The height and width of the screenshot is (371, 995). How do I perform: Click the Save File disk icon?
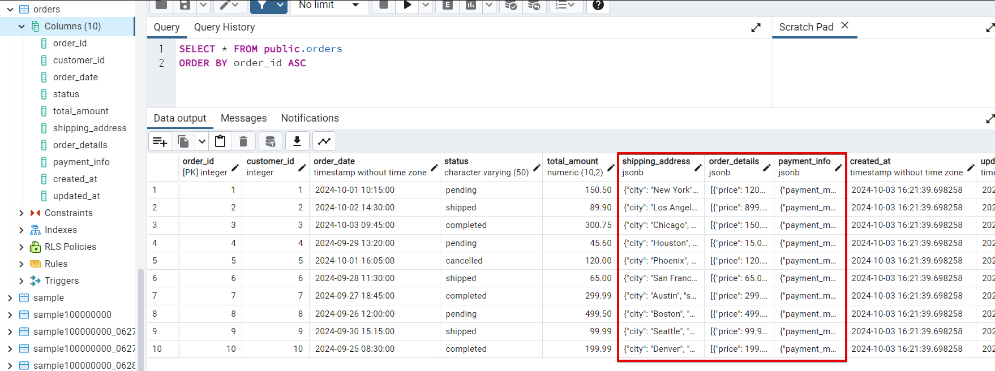pyautogui.click(x=185, y=5)
